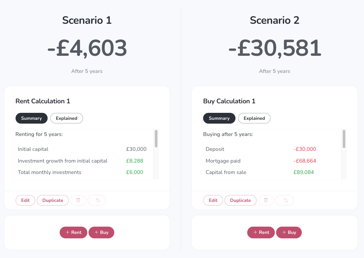This screenshot has width=364, height=258.
Task: Select Summary tab in Buy Calculation 1
Action: [x=219, y=118]
